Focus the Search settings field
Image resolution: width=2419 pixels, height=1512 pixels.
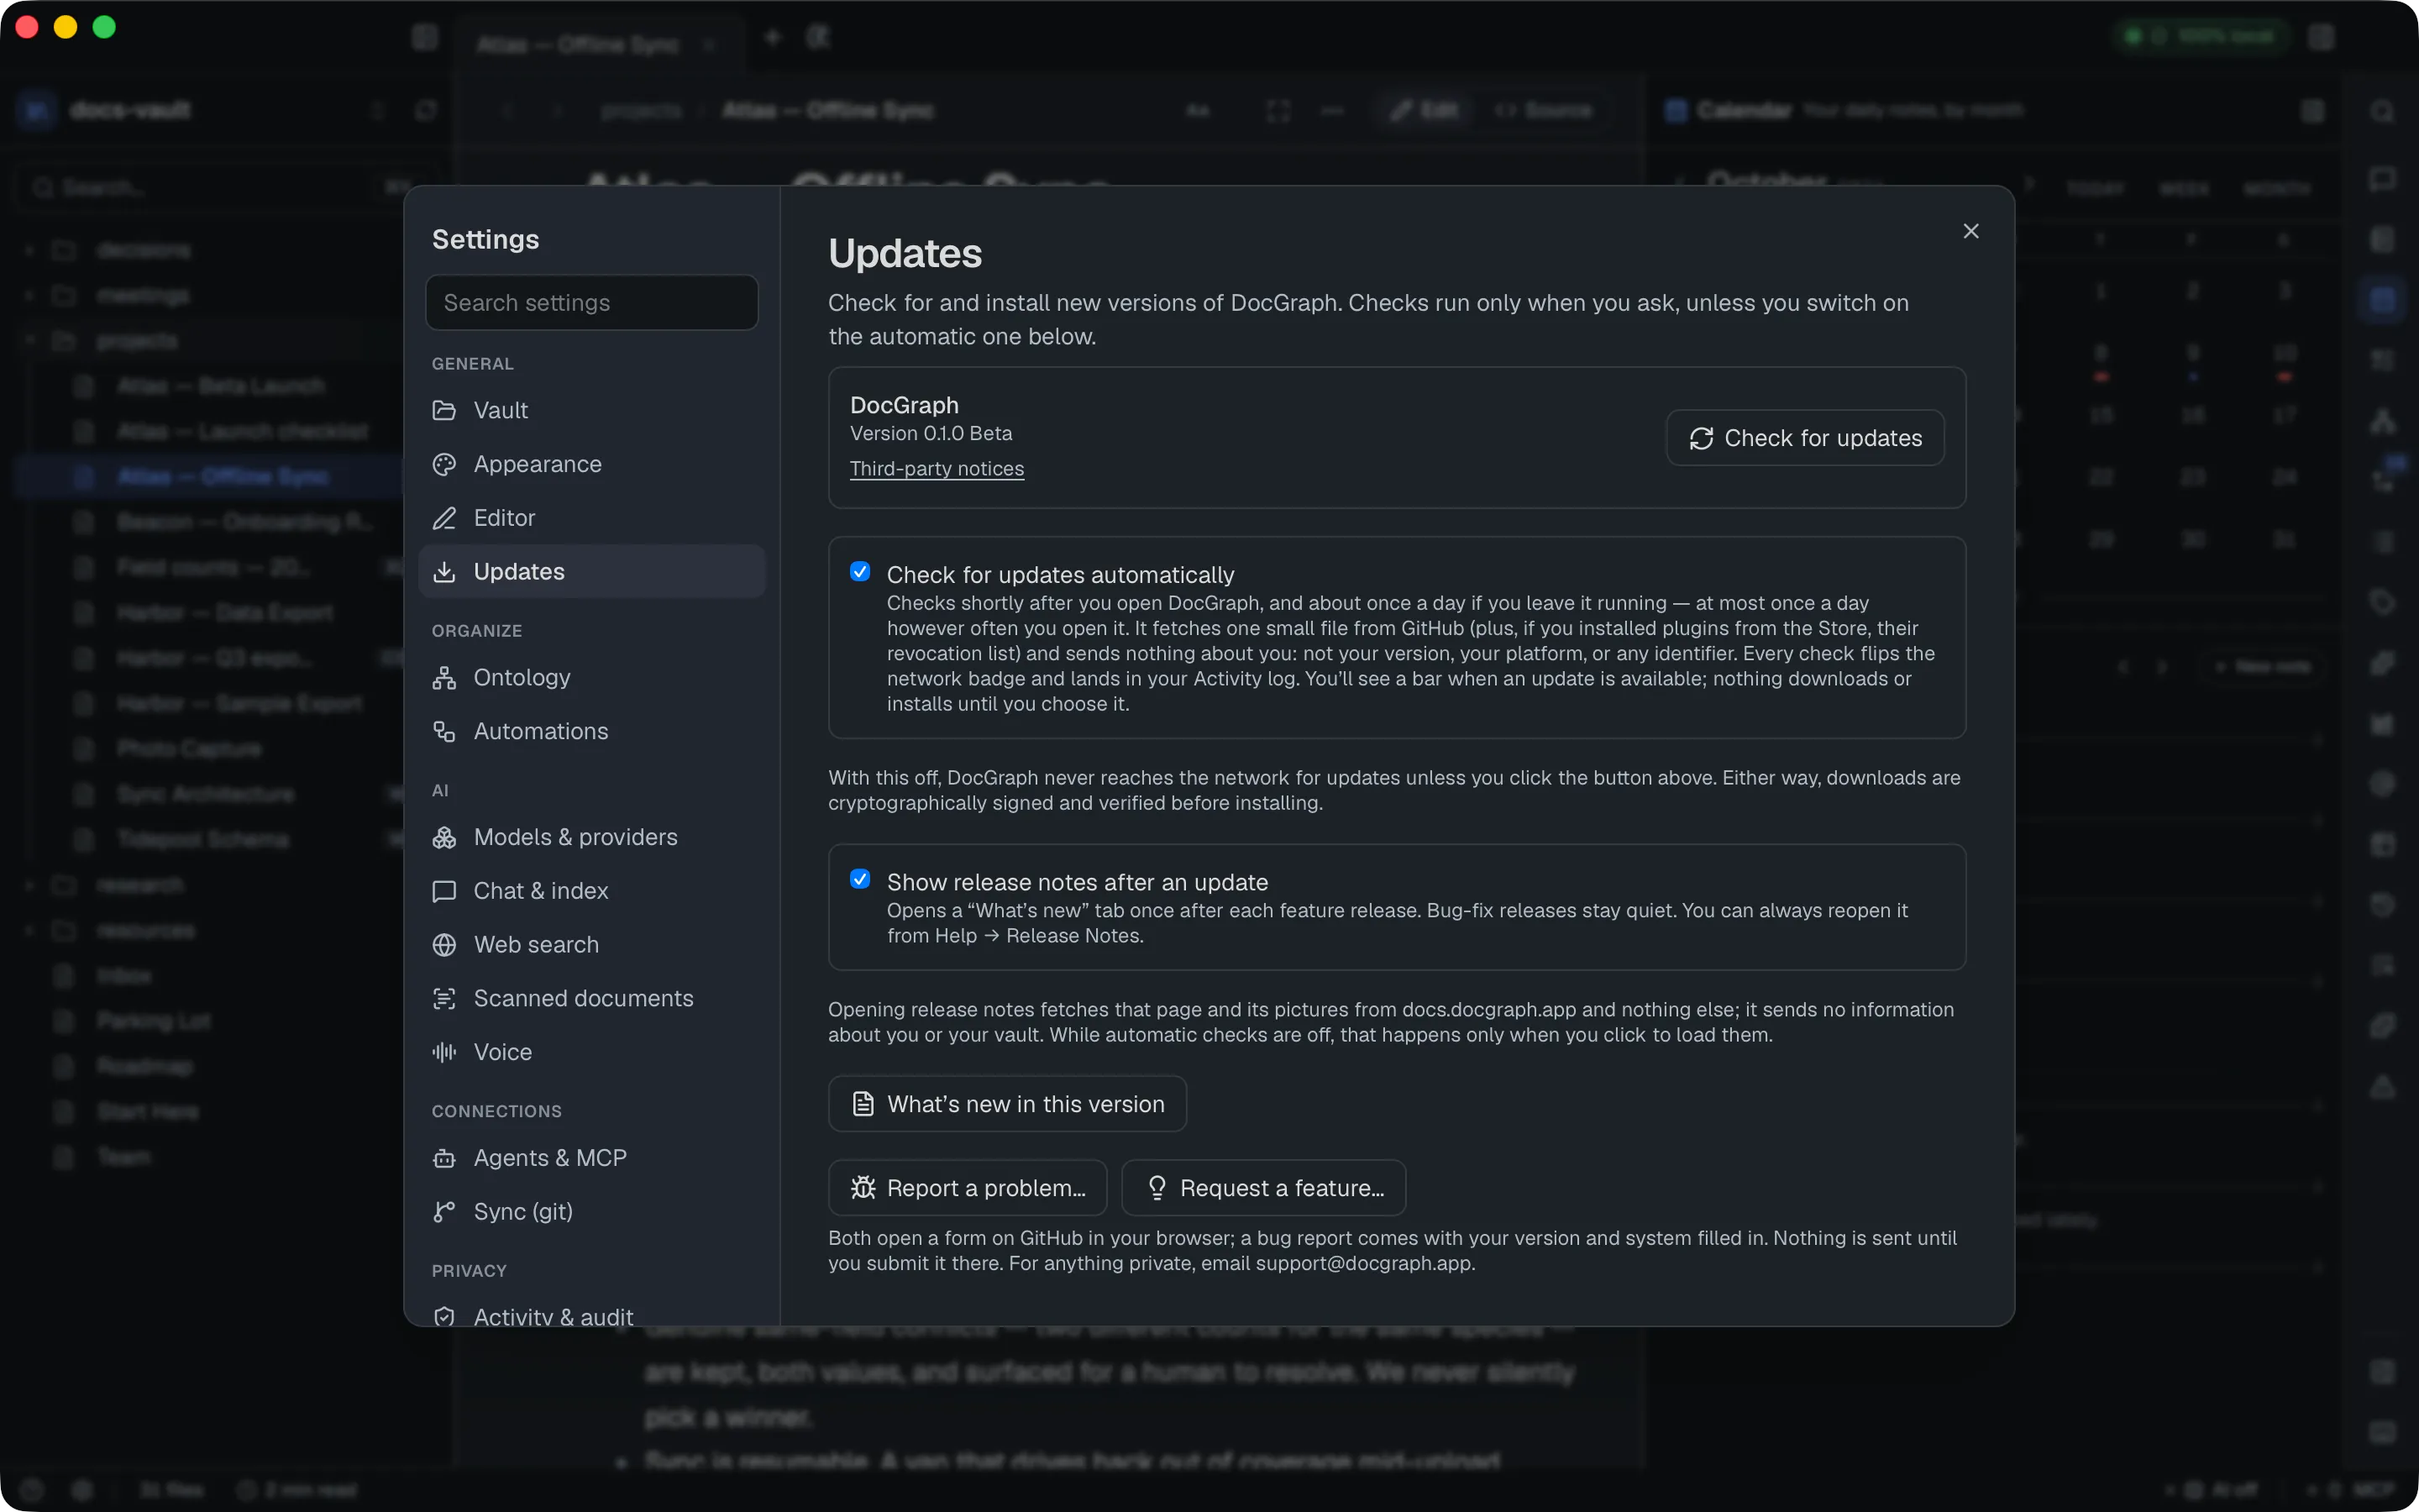pyautogui.click(x=592, y=303)
